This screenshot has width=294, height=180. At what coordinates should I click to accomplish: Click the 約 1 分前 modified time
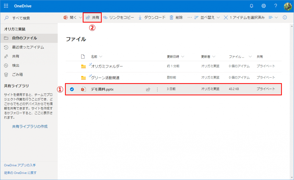pos(173,66)
